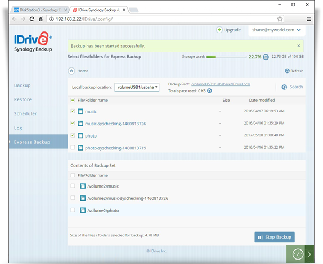323x264 pixels.
Task: Click the Home breadcrumb icon
Action: pyautogui.click(x=71, y=71)
